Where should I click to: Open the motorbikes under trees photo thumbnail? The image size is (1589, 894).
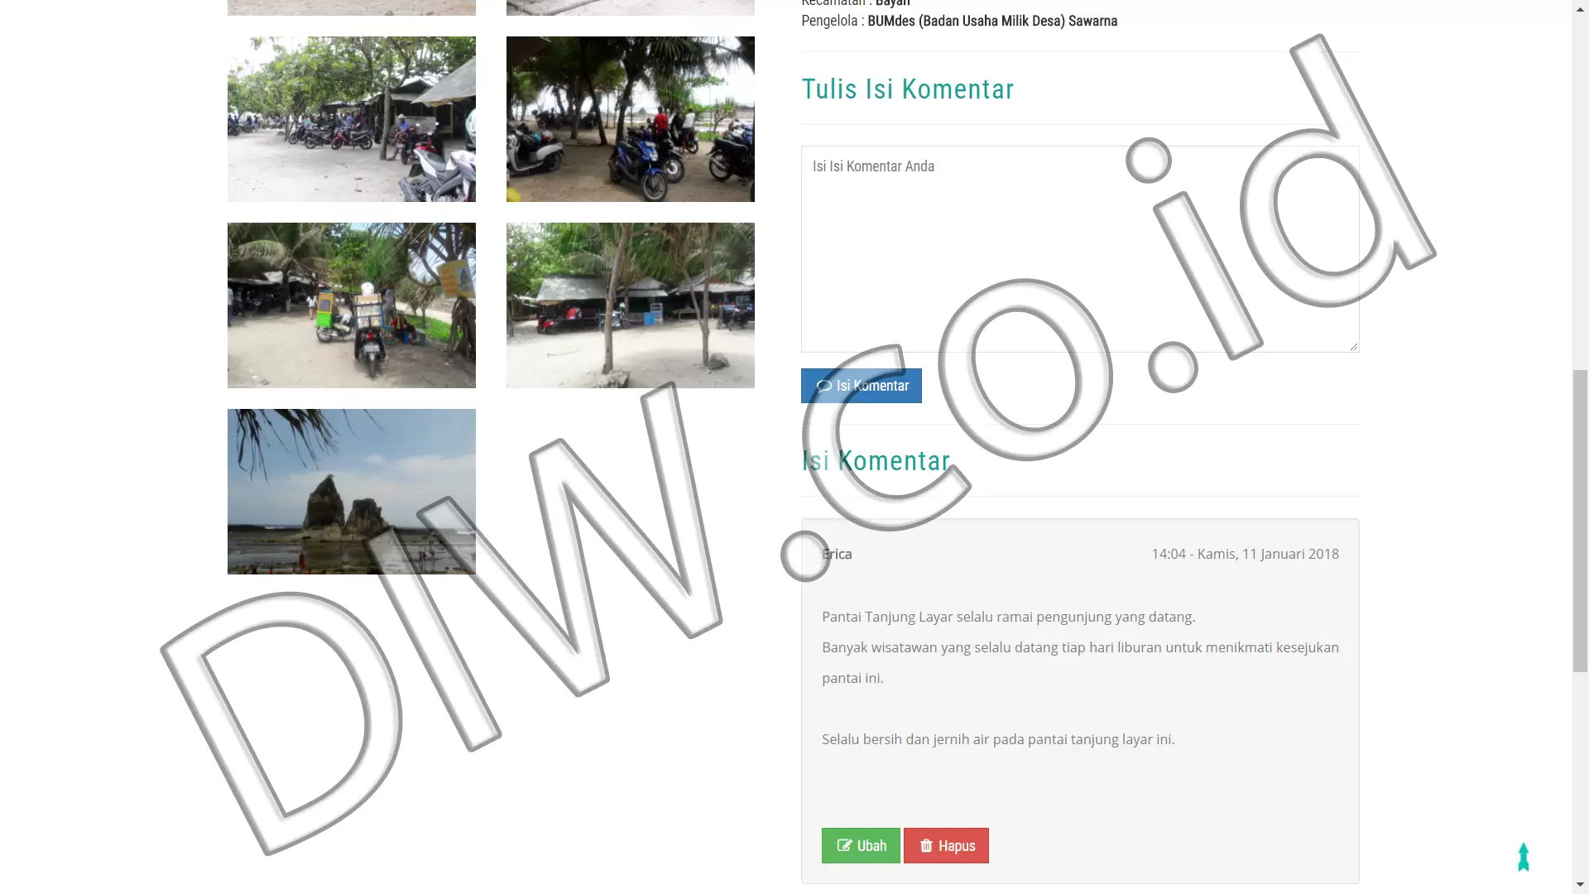(352, 119)
